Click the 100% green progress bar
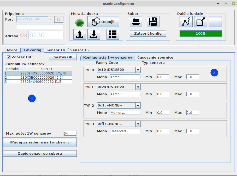This screenshot has width=237, height=176. [201, 34]
